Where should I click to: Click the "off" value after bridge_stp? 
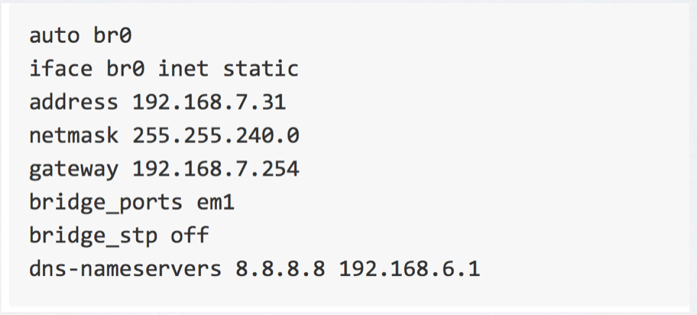(189, 235)
